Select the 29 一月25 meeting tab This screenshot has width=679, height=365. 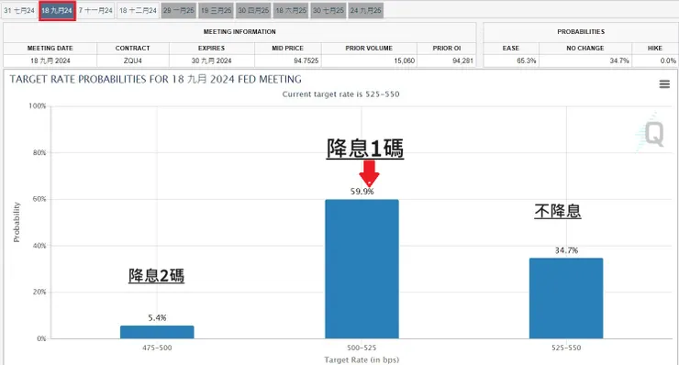tap(179, 10)
